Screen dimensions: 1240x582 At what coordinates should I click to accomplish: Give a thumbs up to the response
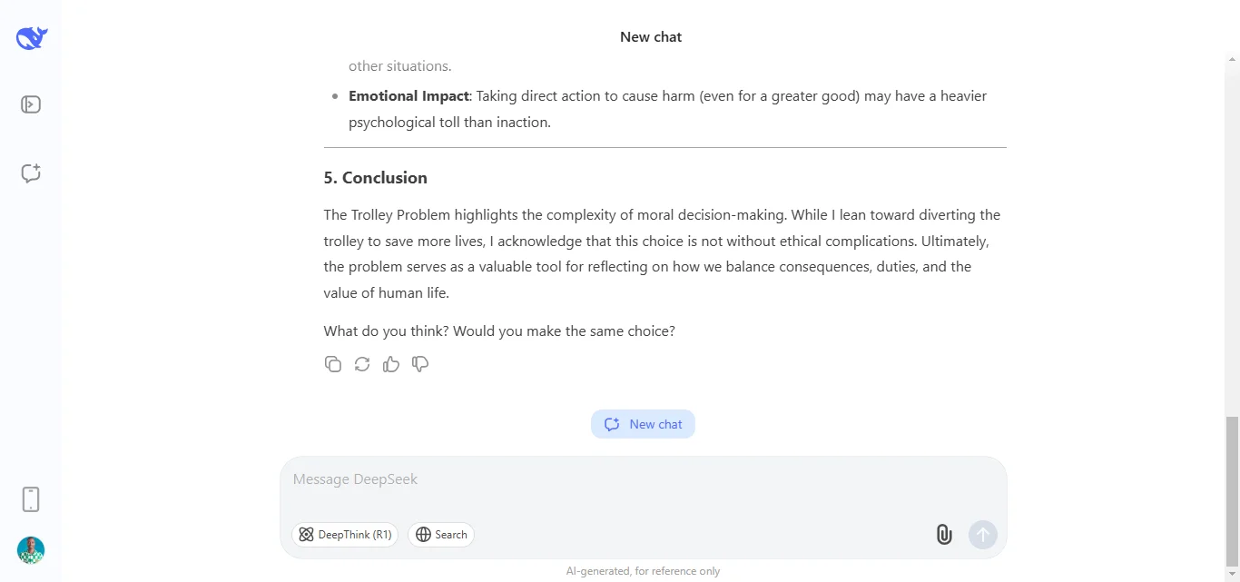pyautogui.click(x=391, y=363)
